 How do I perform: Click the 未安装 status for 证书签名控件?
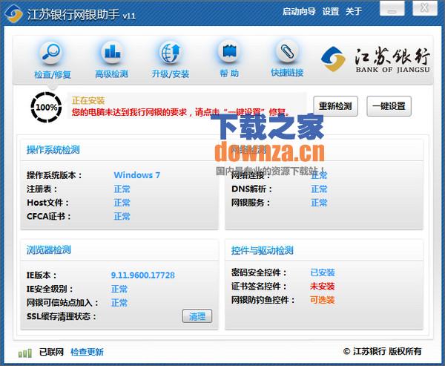click(x=322, y=286)
